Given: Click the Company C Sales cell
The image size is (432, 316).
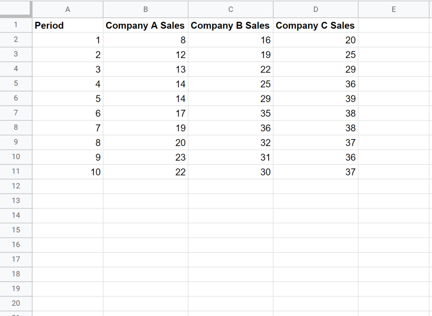Looking at the screenshot, I should tap(316, 25).
